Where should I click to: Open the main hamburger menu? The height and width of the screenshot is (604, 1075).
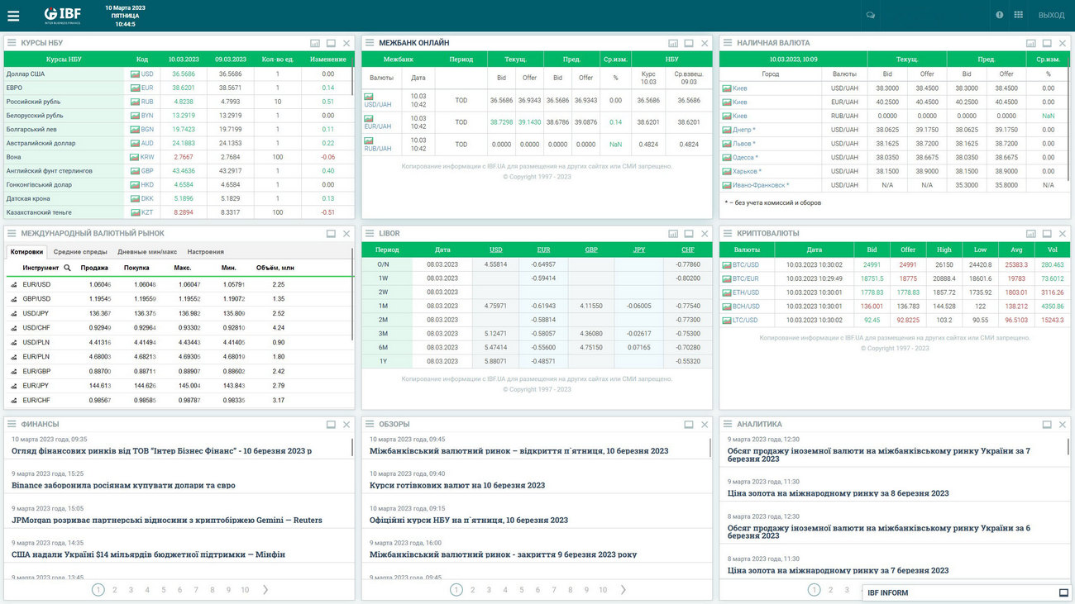pos(13,15)
